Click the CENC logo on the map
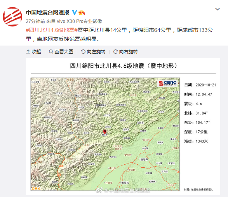 168,83
